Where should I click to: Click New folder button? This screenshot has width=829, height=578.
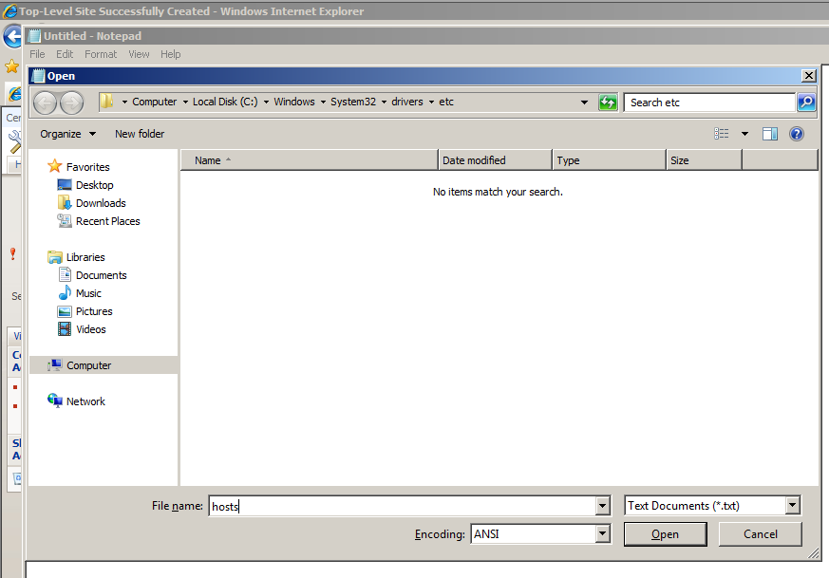tap(140, 134)
